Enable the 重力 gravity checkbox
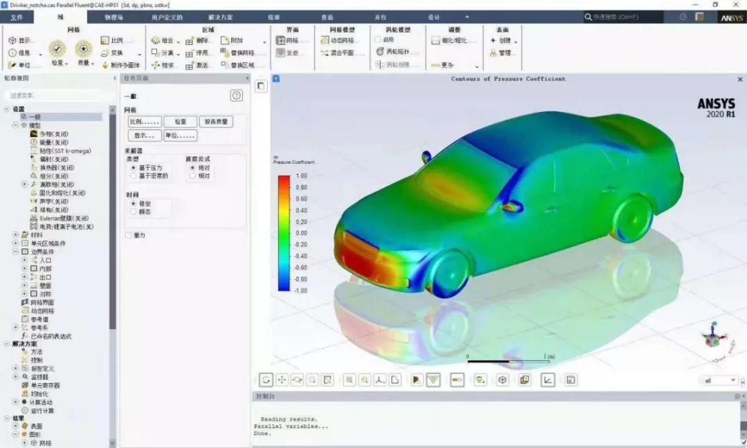This screenshot has height=448, width=747. [128, 235]
